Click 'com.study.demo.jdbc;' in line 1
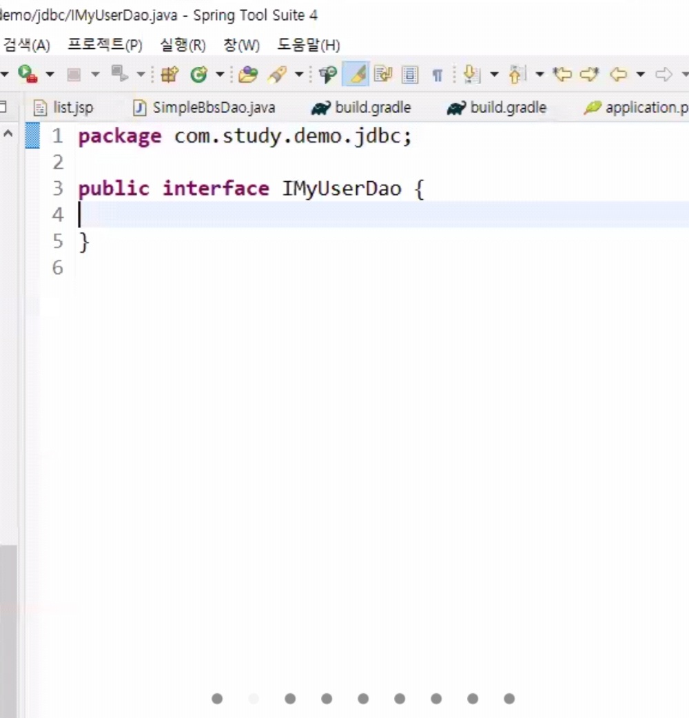 (x=293, y=136)
